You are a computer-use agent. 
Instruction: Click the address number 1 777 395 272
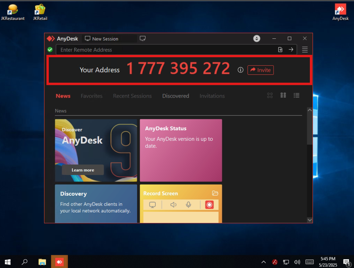178,68
